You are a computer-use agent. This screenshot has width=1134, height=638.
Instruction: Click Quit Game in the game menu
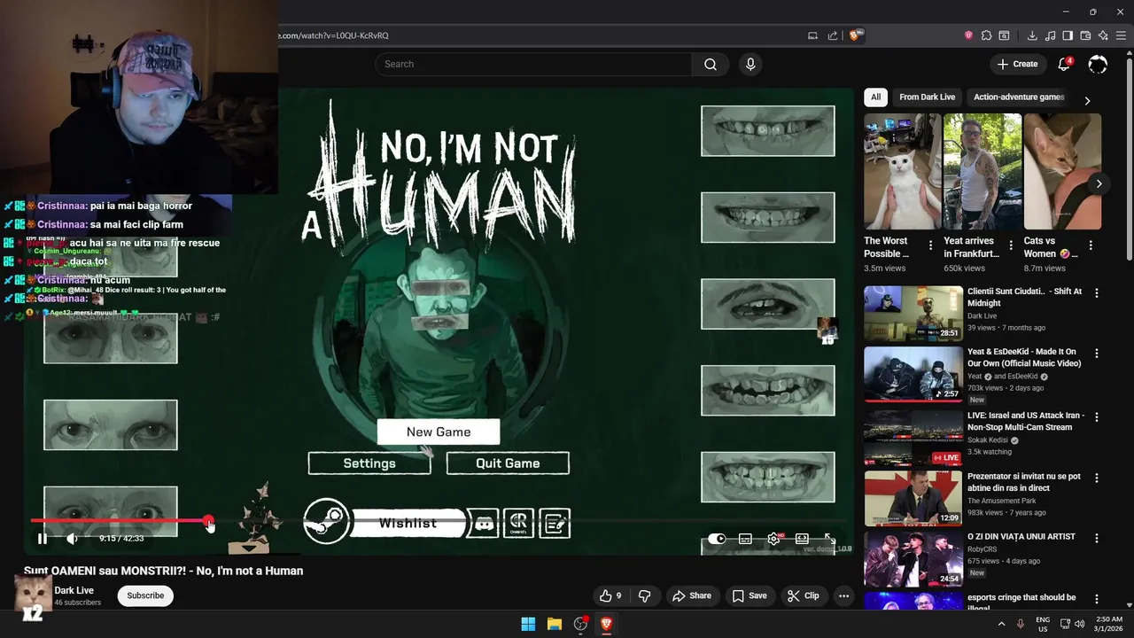508,463
